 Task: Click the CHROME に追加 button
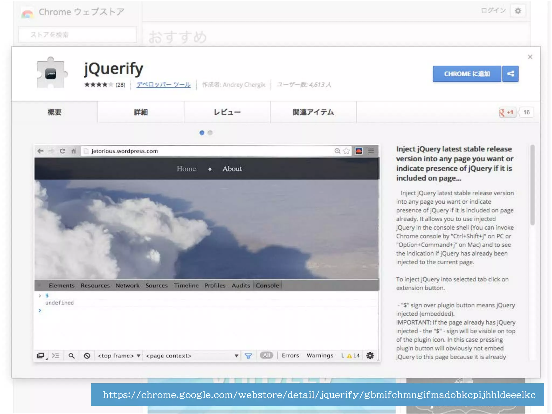[467, 74]
